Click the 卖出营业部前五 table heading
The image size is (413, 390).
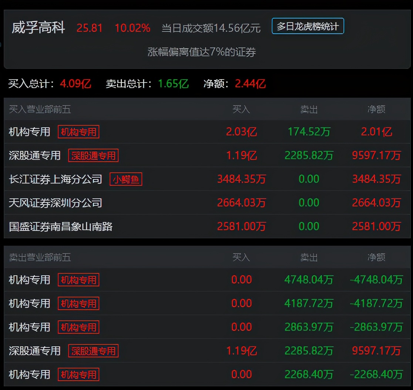[40, 257]
